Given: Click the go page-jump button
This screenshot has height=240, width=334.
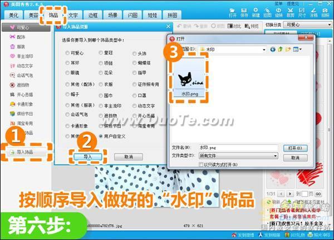Looking at the screenshot, I should tap(318, 194).
